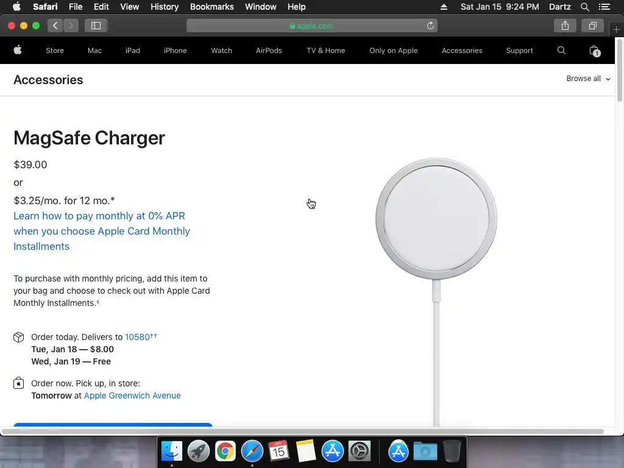Open the Window menu
Image resolution: width=624 pixels, height=468 pixels.
point(261,7)
